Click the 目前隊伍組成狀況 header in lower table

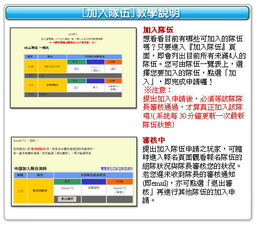(x=94, y=175)
